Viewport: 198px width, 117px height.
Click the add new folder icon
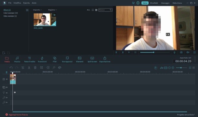pos(4,53)
